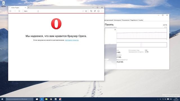Image resolution: width=180 pixels, height=101 pixels.
Task: Click the Память heading in Task Manager
Action: pos(109,25)
